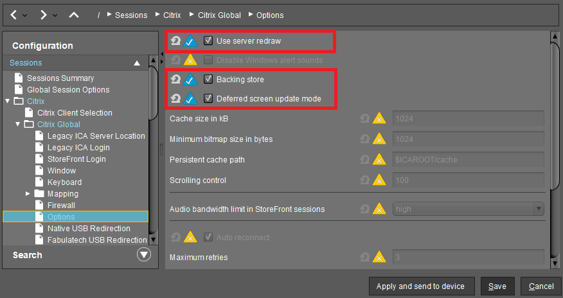Viewport: 563px width, 298px height.
Task: Click the back navigation arrow icon
Action: 13,14
